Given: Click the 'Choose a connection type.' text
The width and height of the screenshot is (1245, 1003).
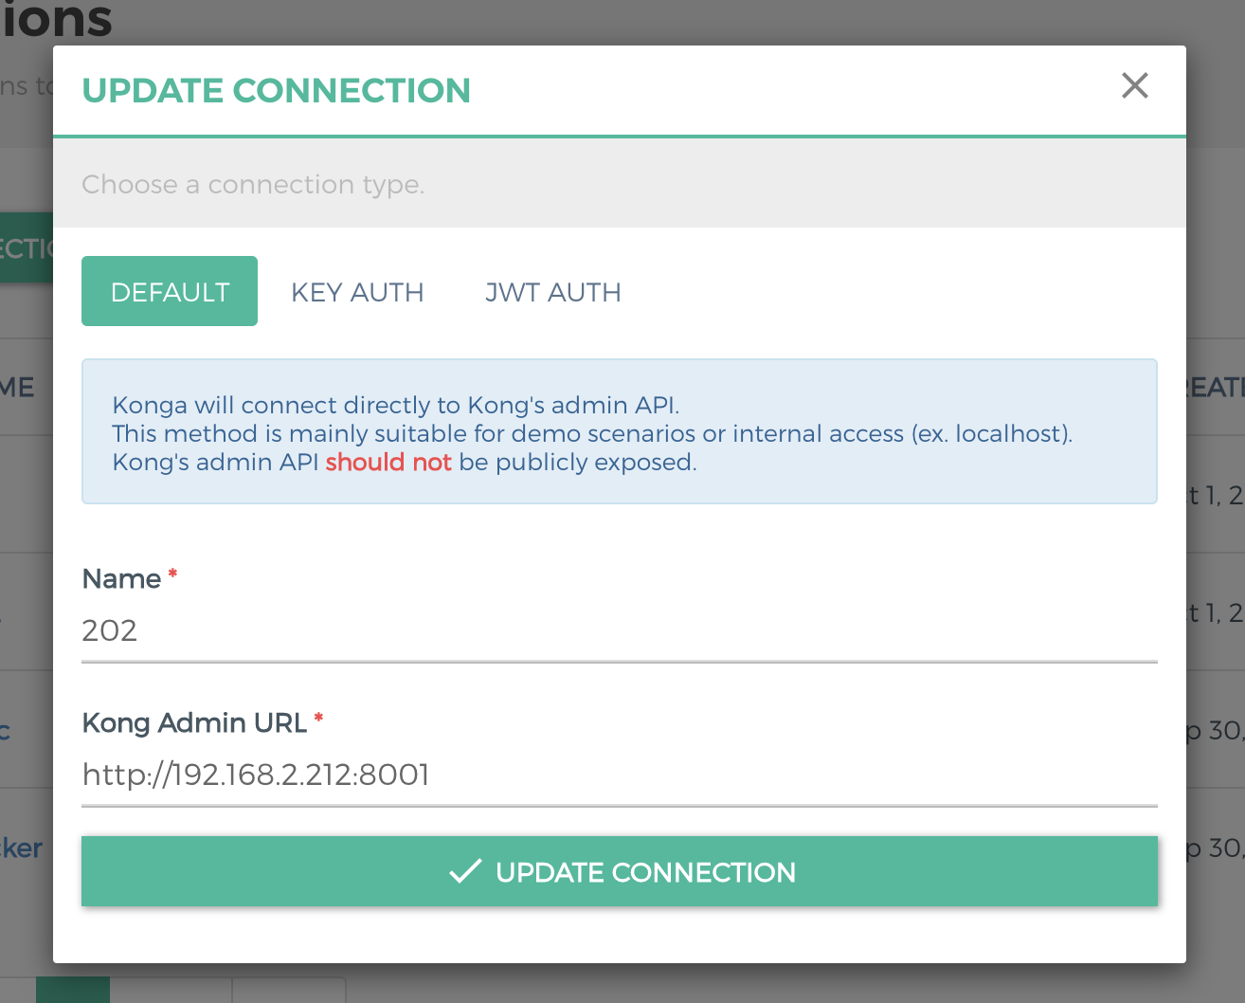Looking at the screenshot, I should (253, 184).
